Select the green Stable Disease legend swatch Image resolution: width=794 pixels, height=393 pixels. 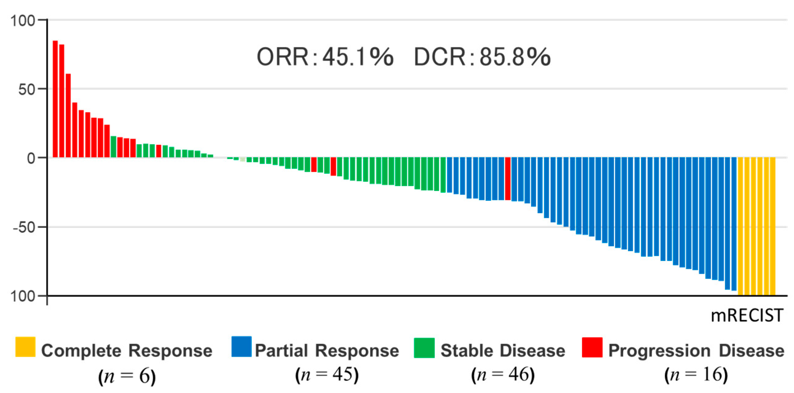[424, 348]
